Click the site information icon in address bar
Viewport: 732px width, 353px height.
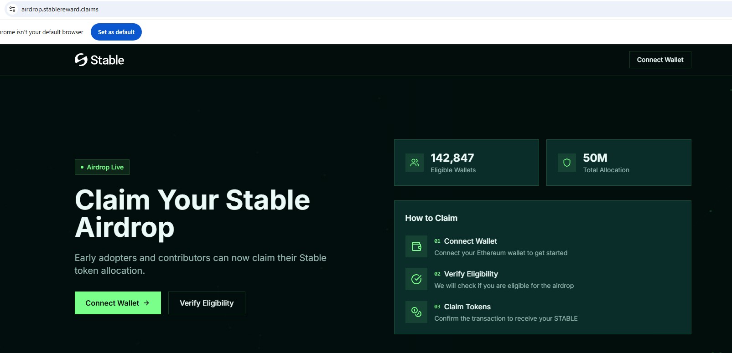[x=12, y=9]
